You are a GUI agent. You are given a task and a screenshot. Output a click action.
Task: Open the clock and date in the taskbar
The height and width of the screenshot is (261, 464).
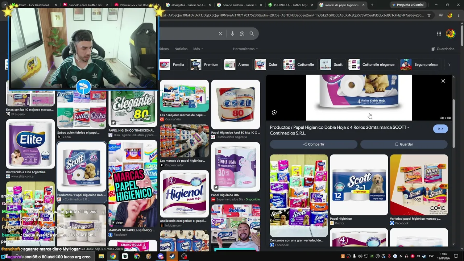point(443,256)
